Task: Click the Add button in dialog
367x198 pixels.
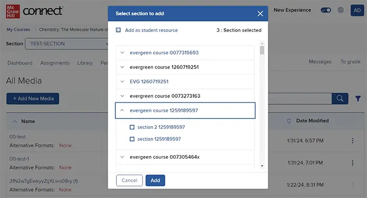Action: [155, 180]
